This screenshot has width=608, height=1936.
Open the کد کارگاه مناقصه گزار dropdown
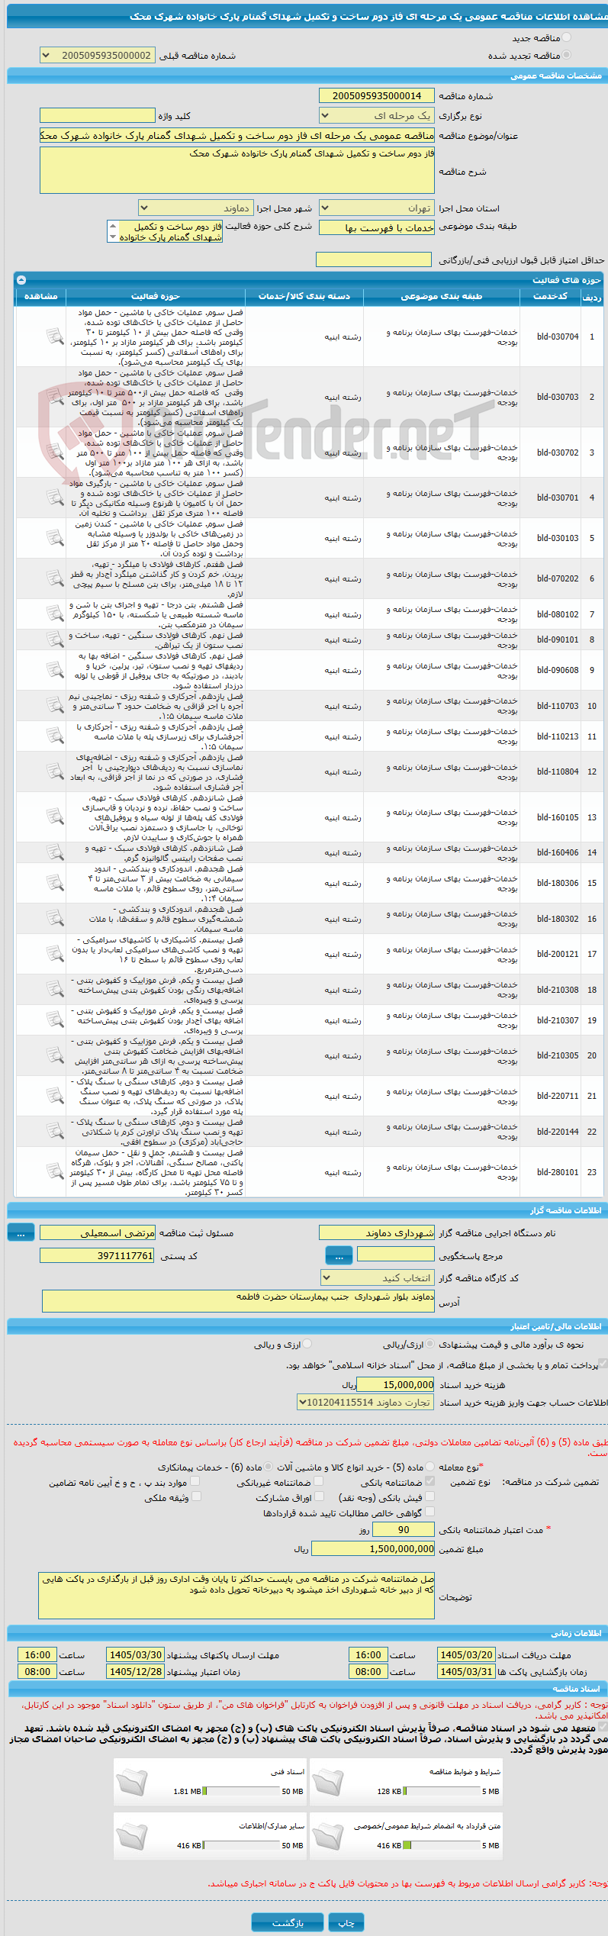click(x=377, y=1277)
